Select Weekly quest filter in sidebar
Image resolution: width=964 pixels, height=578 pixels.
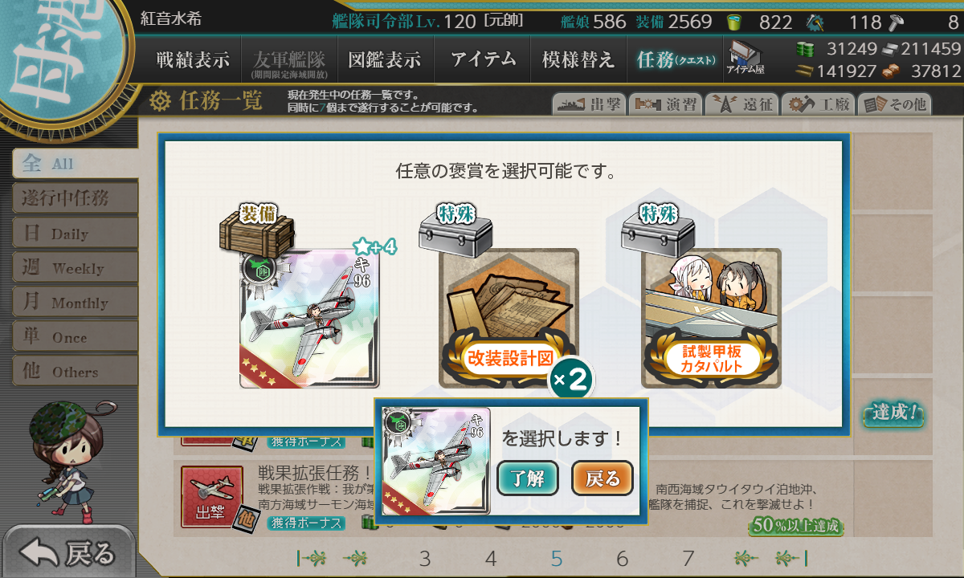(x=75, y=267)
